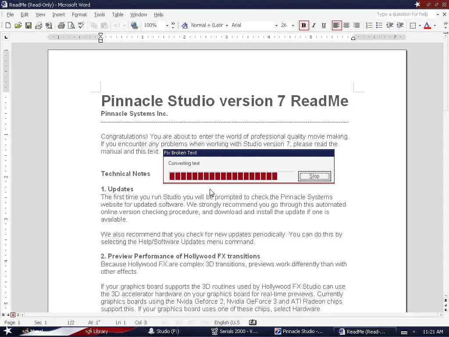
Task: Click the first line indent marker on the ruler
Action: pos(100,35)
